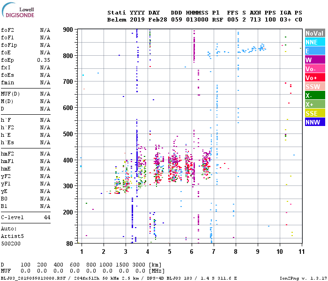
Task: Select the dark green X- legend swatch
Action: [315, 96]
